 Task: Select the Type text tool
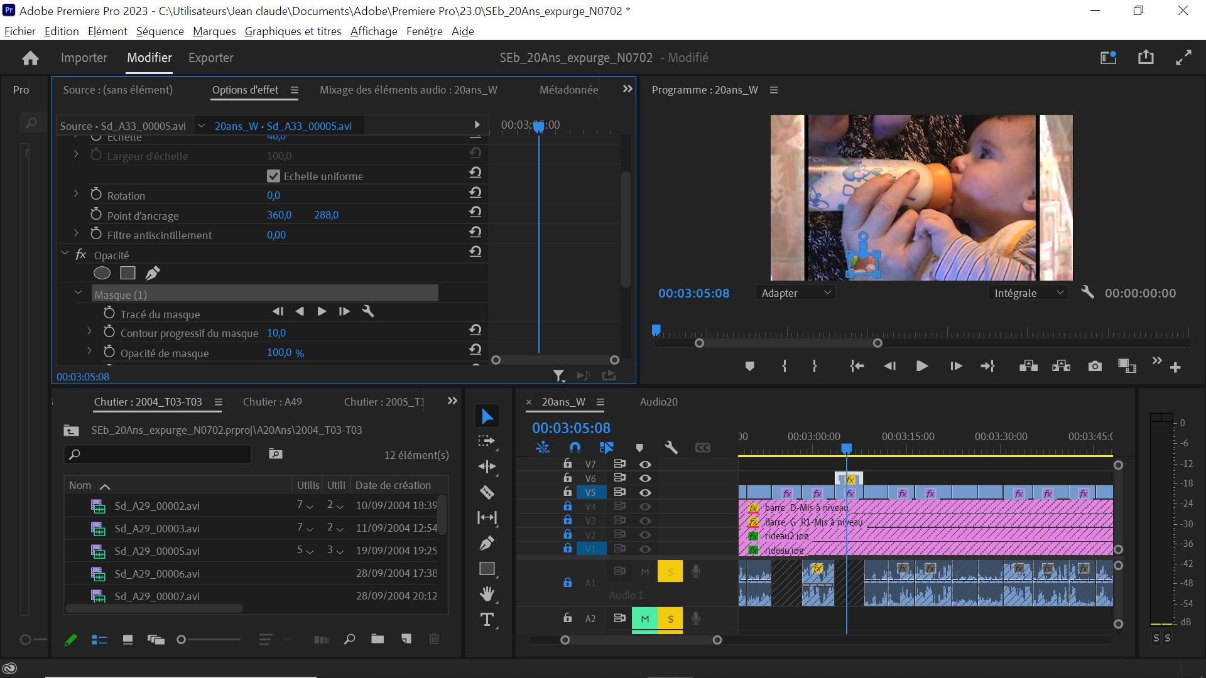(x=487, y=620)
